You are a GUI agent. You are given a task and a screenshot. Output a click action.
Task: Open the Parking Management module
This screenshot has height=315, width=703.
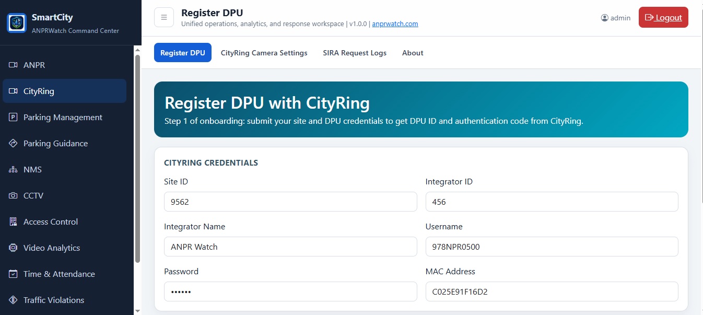pyautogui.click(x=64, y=118)
